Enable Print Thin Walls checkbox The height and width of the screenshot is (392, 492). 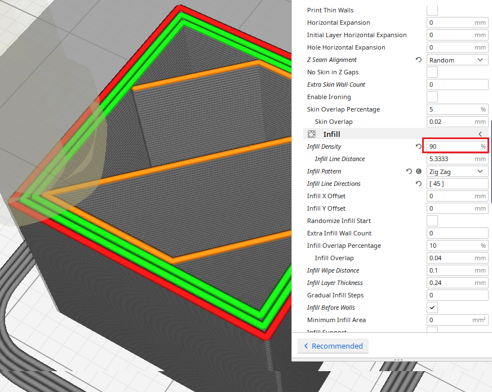[432, 10]
